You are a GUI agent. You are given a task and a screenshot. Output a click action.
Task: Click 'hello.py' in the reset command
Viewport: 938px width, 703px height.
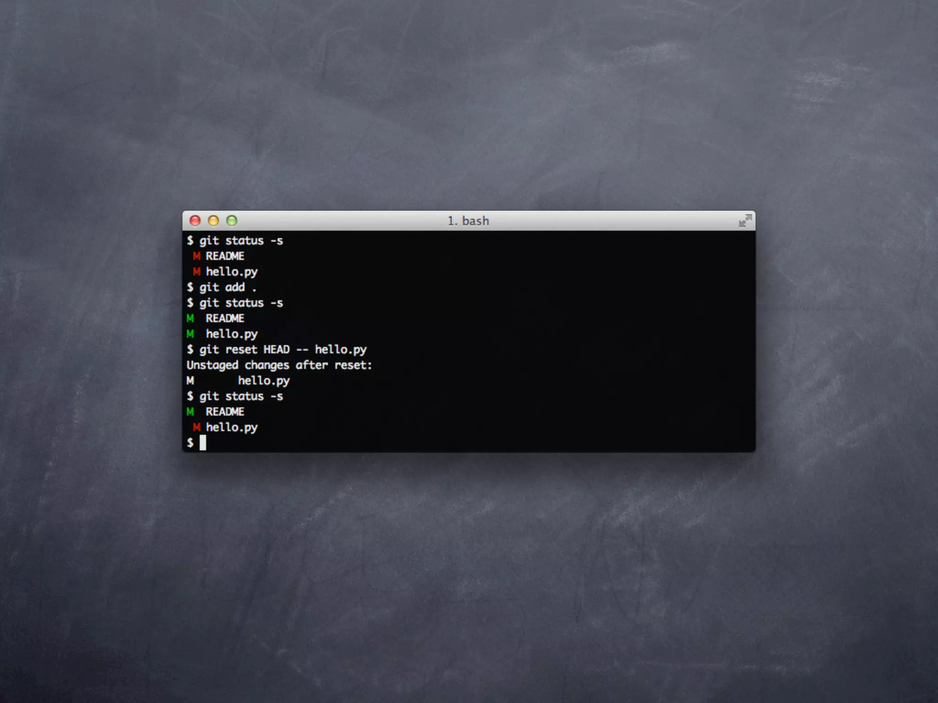point(340,350)
